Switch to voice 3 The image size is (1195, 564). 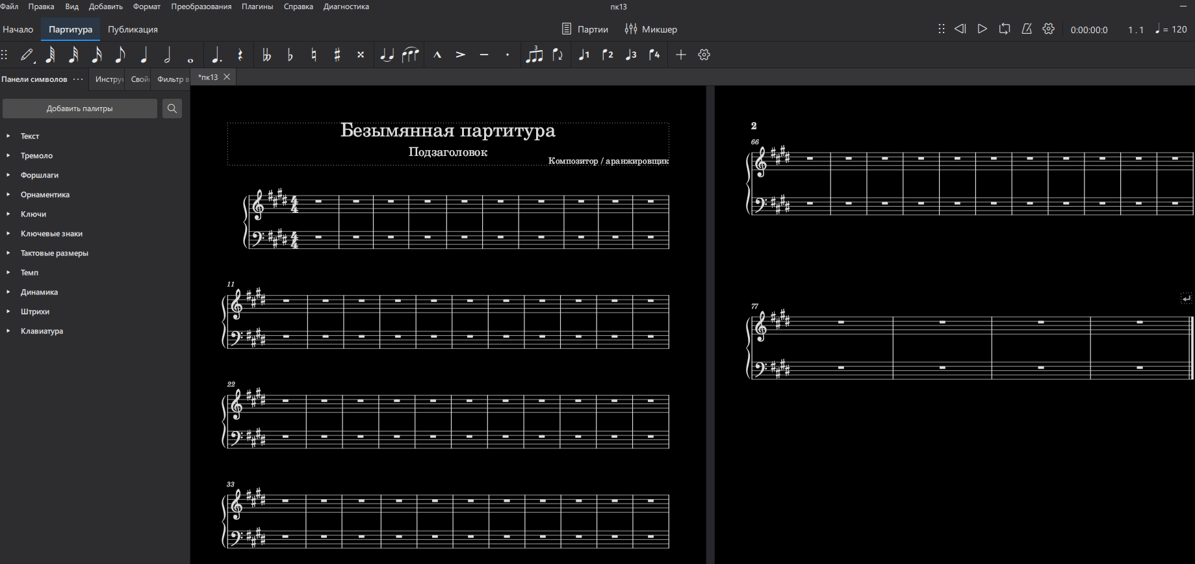pos(631,55)
